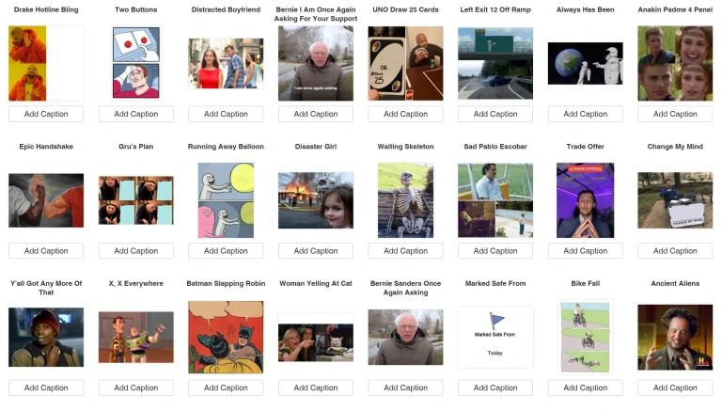Click Add Caption under Gru's Plan
The width and height of the screenshot is (722, 411).
pyautogui.click(x=135, y=251)
